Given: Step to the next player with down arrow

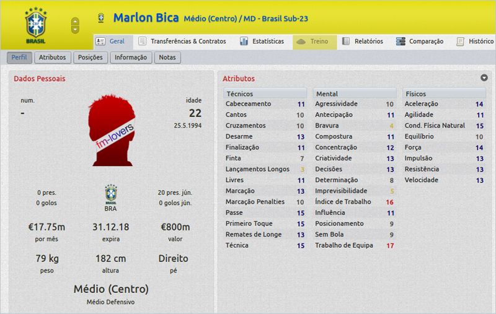Looking at the screenshot, I should 76,29.
